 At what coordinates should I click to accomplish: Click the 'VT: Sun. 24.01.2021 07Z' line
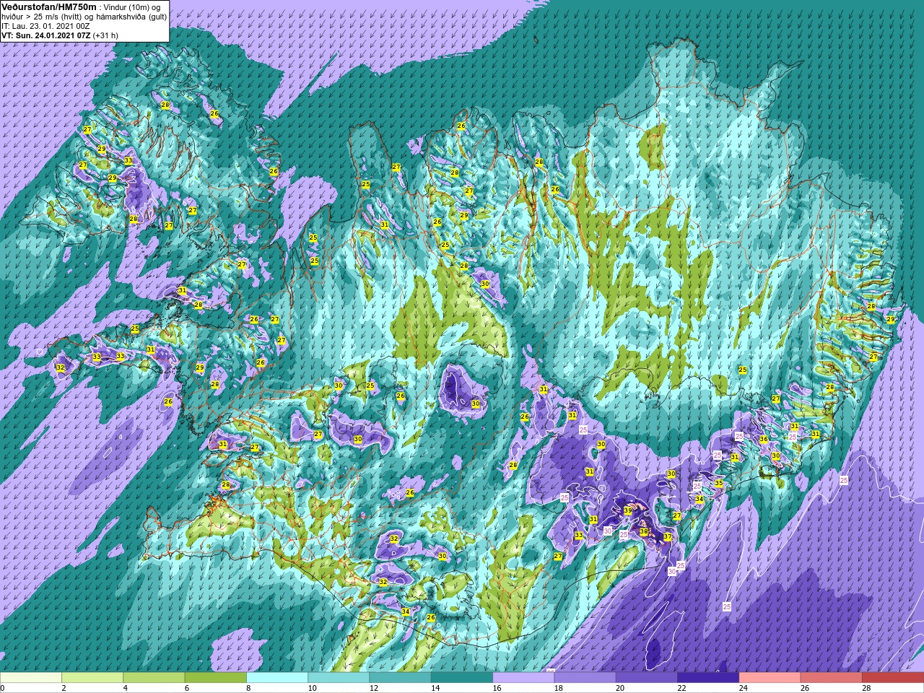[45, 35]
